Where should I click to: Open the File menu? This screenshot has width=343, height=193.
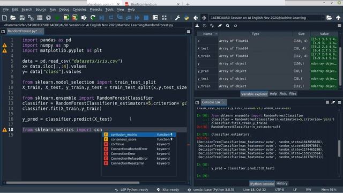pos(6,10)
